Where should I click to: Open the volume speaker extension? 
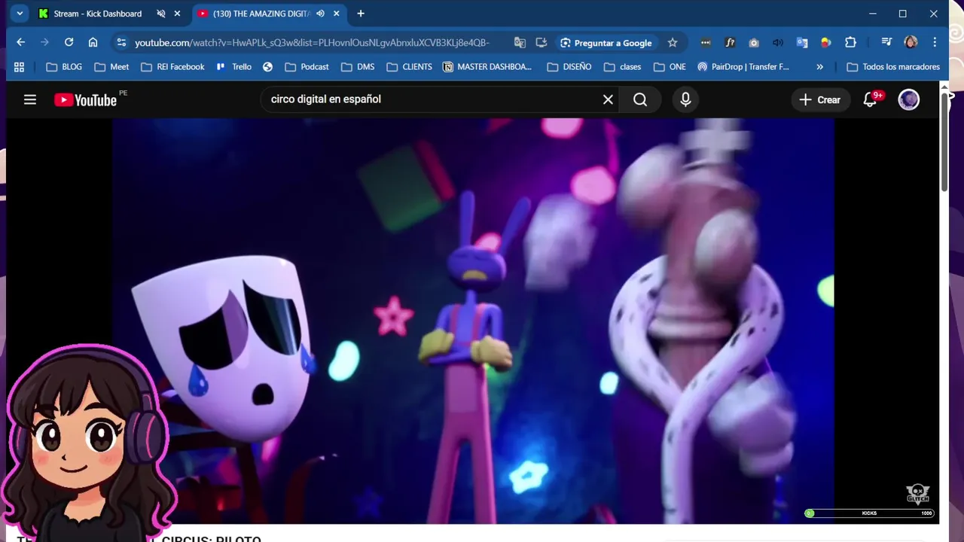pos(778,43)
